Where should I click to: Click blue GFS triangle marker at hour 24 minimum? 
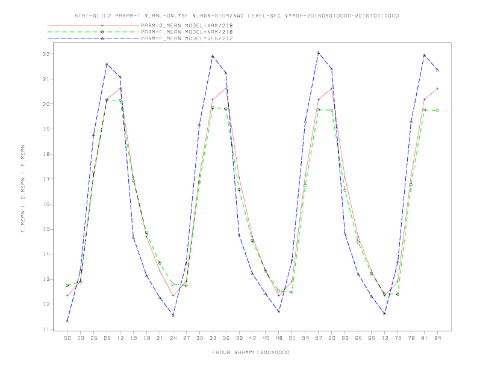click(x=173, y=315)
